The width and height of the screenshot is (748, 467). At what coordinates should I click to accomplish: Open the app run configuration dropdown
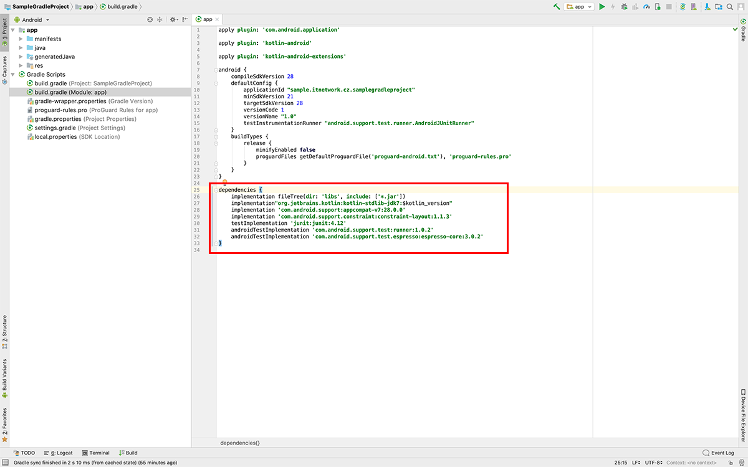tap(580, 6)
